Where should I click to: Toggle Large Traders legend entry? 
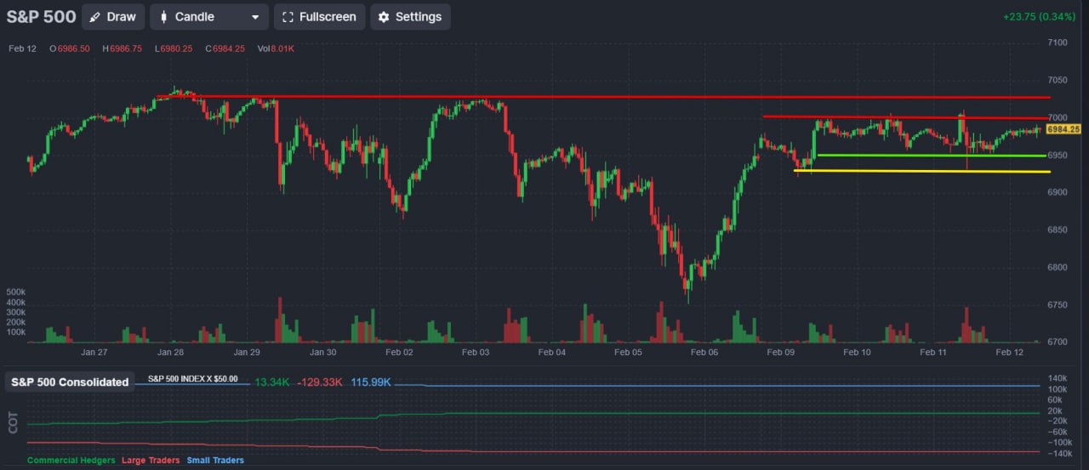[151, 461]
